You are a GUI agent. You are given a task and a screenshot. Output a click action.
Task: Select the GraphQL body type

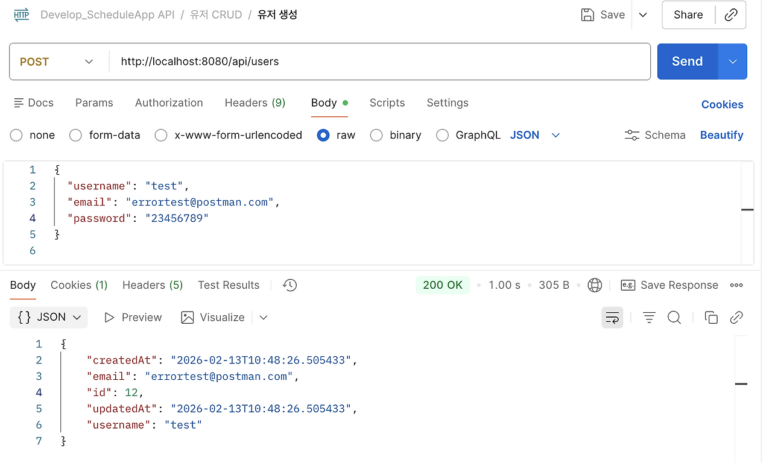[x=442, y=135]
